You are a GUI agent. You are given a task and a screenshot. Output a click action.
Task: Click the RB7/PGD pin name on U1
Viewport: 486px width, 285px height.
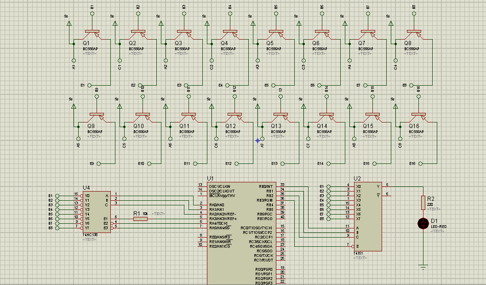tap(265, 219)
